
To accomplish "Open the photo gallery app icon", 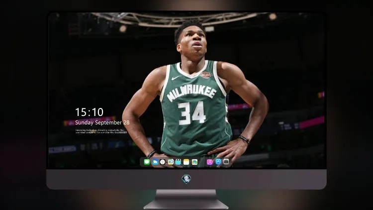I will (194, 162).
